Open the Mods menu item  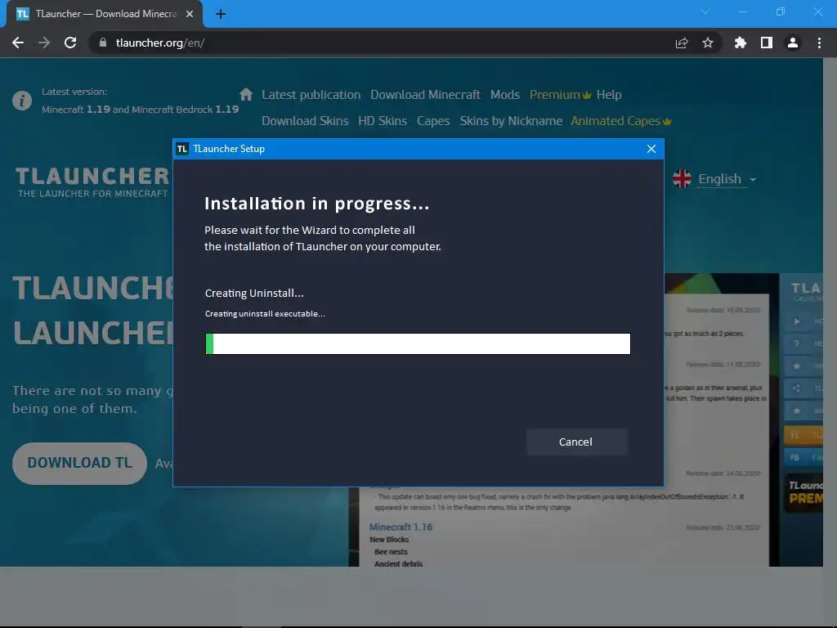tap(505, 95)
